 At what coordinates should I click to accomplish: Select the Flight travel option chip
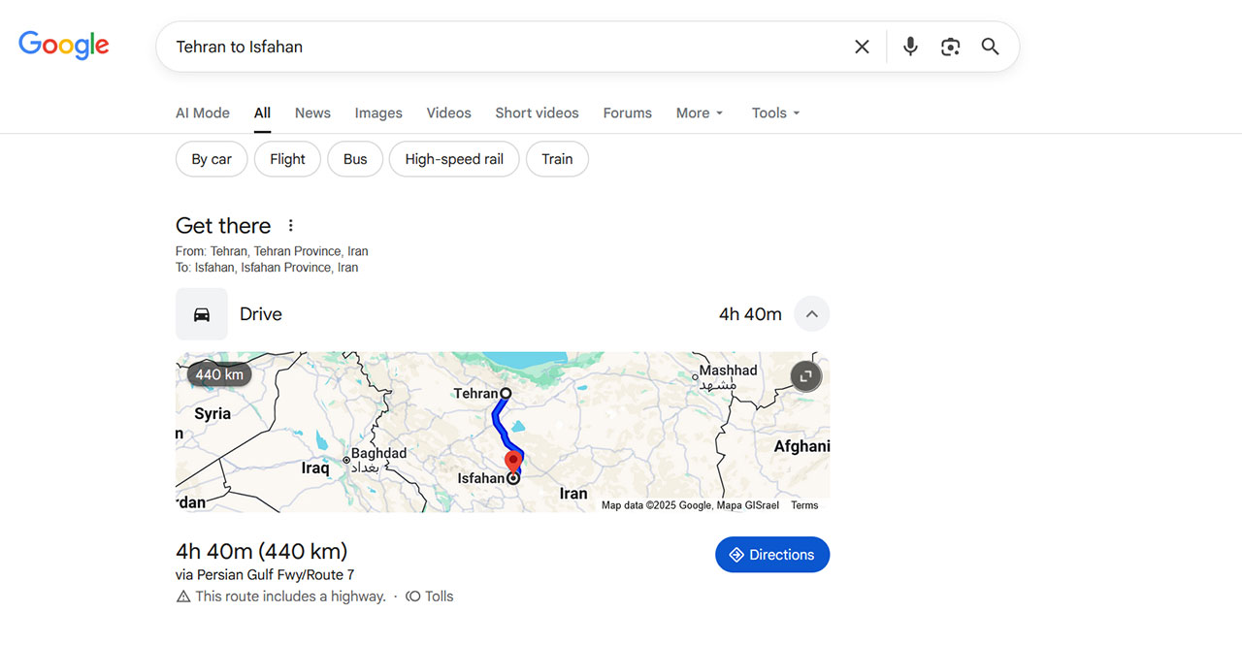pos(287,159)
